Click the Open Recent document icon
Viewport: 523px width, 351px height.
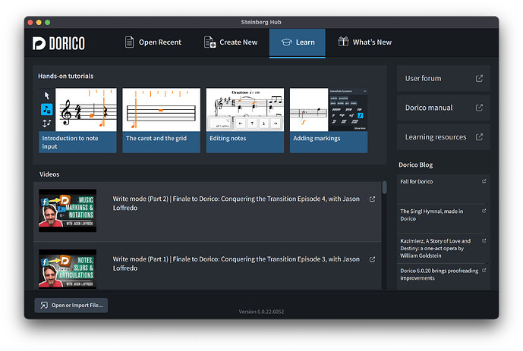tap(129, 42)
